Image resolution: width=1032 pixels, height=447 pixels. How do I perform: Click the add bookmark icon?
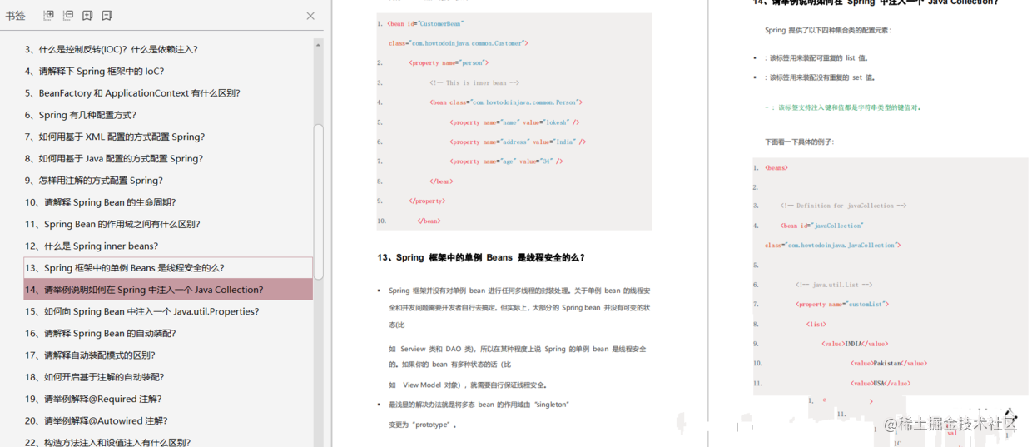(87, 16)
